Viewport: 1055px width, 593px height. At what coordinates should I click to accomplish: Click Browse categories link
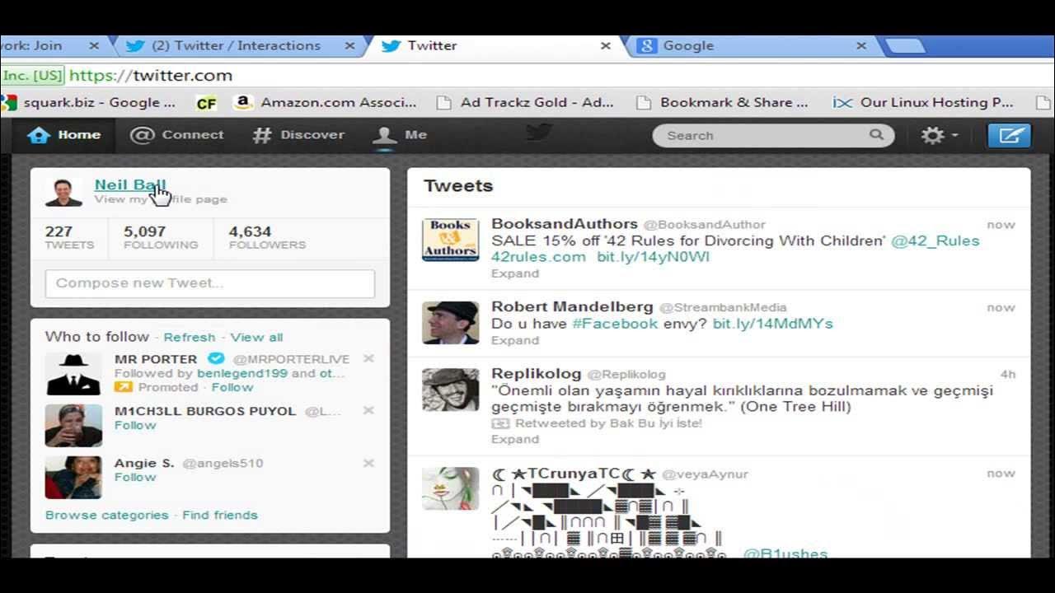coord(106,515)
